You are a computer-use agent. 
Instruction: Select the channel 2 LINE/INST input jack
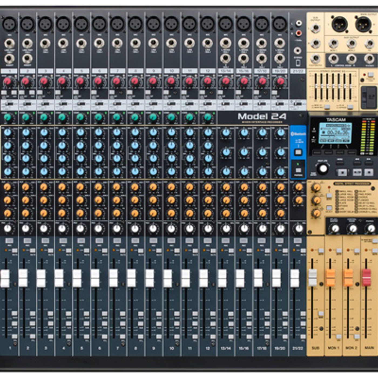tap(27, 43)
